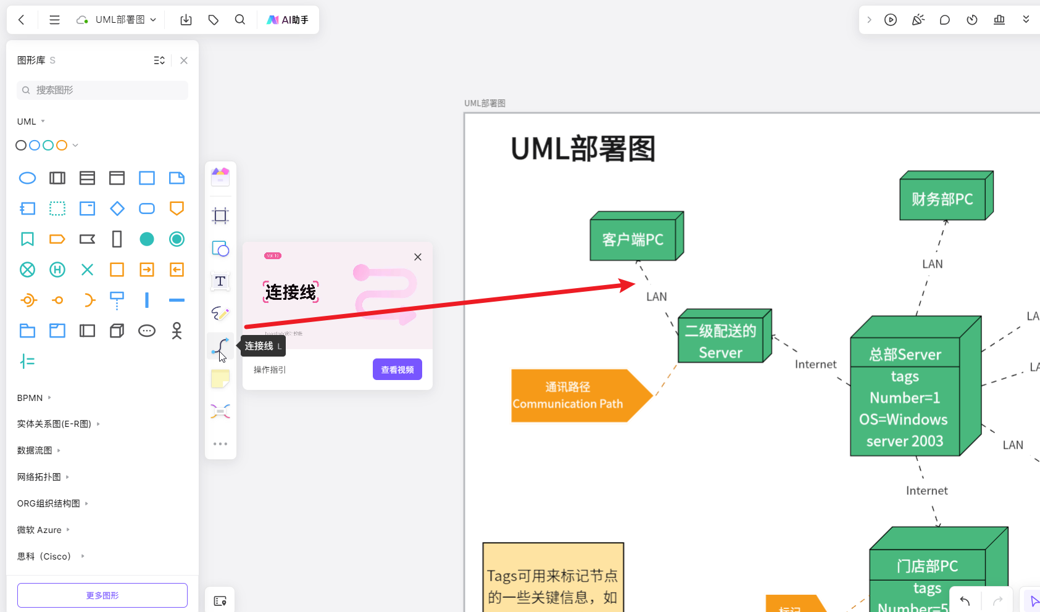This screenshot has height=612, width=1040.
Task: Open the UML部署图 title dropdown
Action: click(x=152, y=19)
